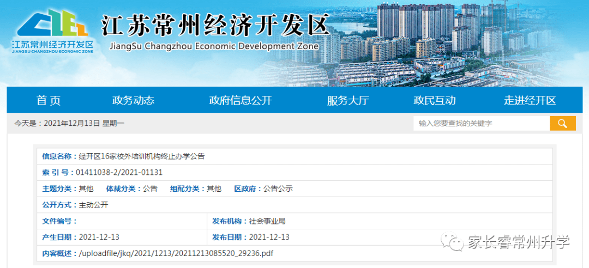The image size is (589, 268).
Task: Open the PDF link /uploadfile/jkq/2021/1213/20211213085520_29236.pdf
Action: coord(176,253)
